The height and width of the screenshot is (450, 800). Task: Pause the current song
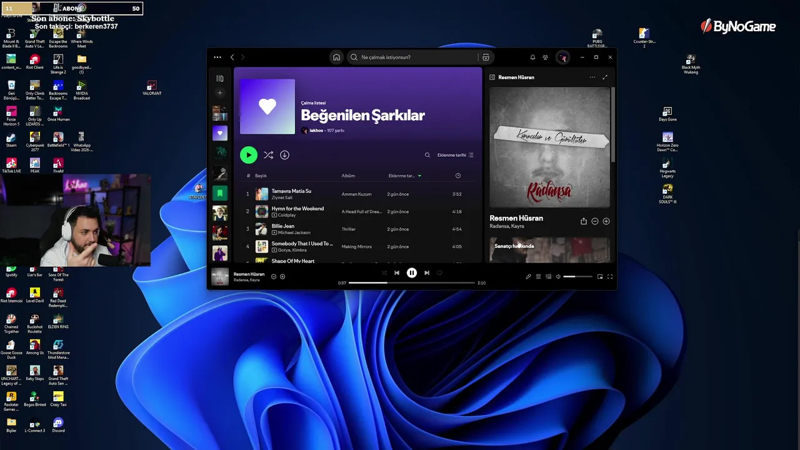(412, 273)
